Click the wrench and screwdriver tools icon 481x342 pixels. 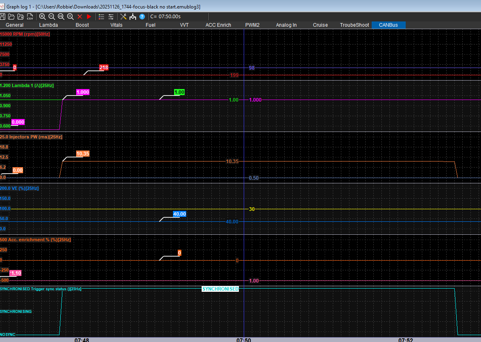point(123,17)
